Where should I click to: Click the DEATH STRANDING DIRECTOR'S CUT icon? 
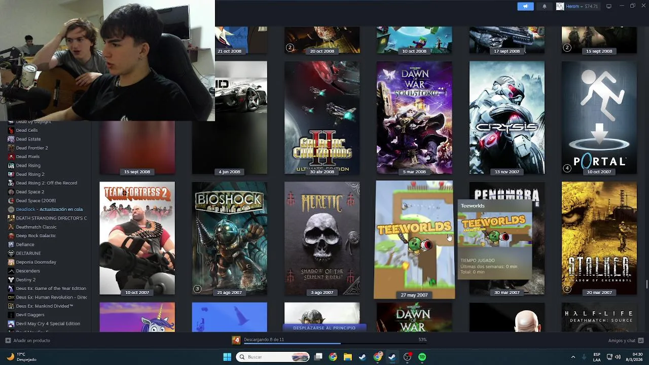(11, 218)
